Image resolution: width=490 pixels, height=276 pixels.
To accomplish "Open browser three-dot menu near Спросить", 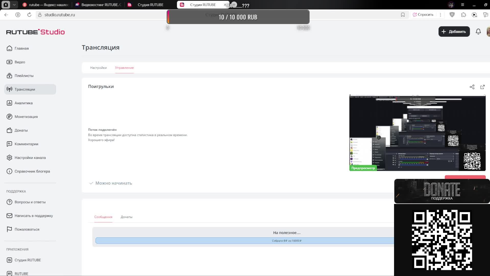I will pyautogui.click(x=440, y=15).
